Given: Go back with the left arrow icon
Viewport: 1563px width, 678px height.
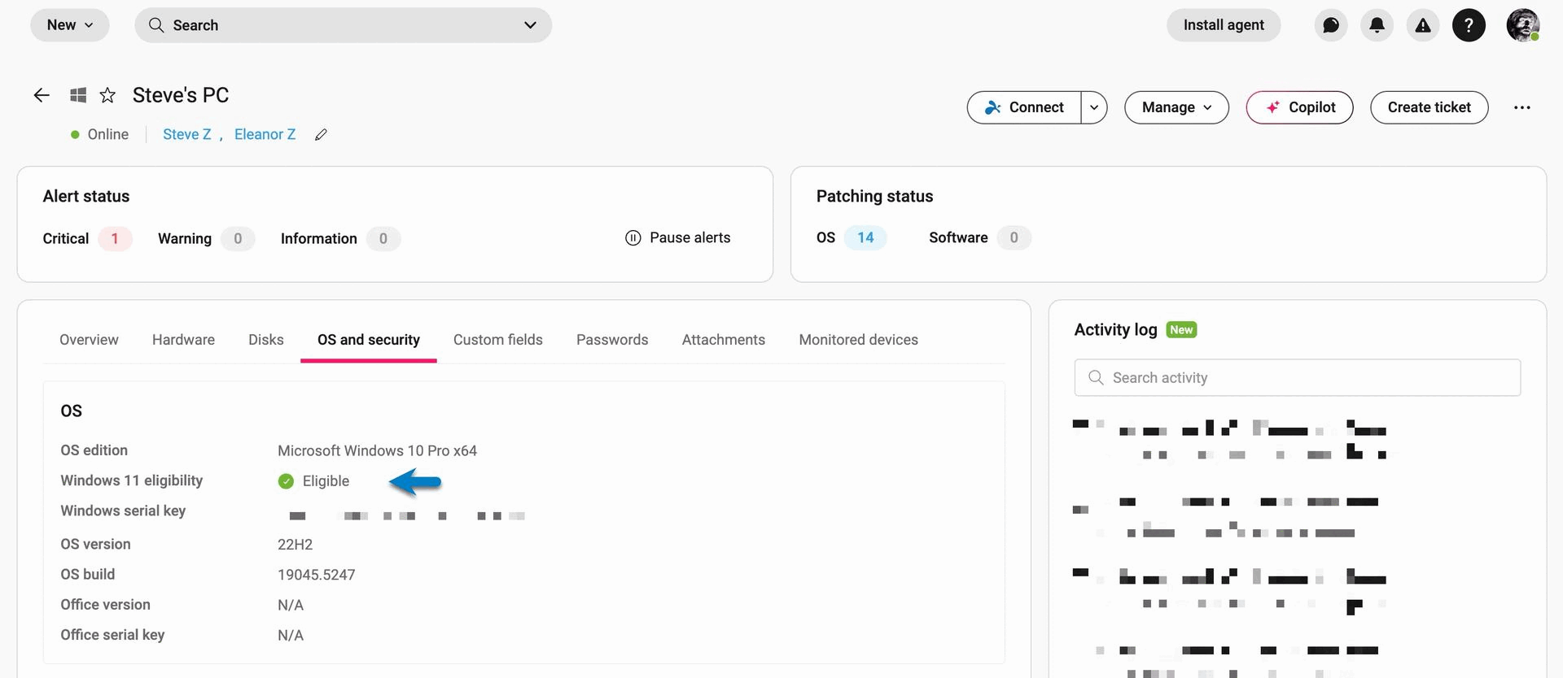Looking at the screenshot, I should coord(42,95).
